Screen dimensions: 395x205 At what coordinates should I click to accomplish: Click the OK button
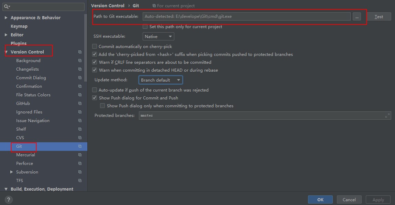[x=320, y=200]
